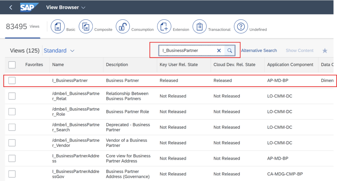Open the 83495 Views tab
337x181 pixels.
(x=23, y=26)
